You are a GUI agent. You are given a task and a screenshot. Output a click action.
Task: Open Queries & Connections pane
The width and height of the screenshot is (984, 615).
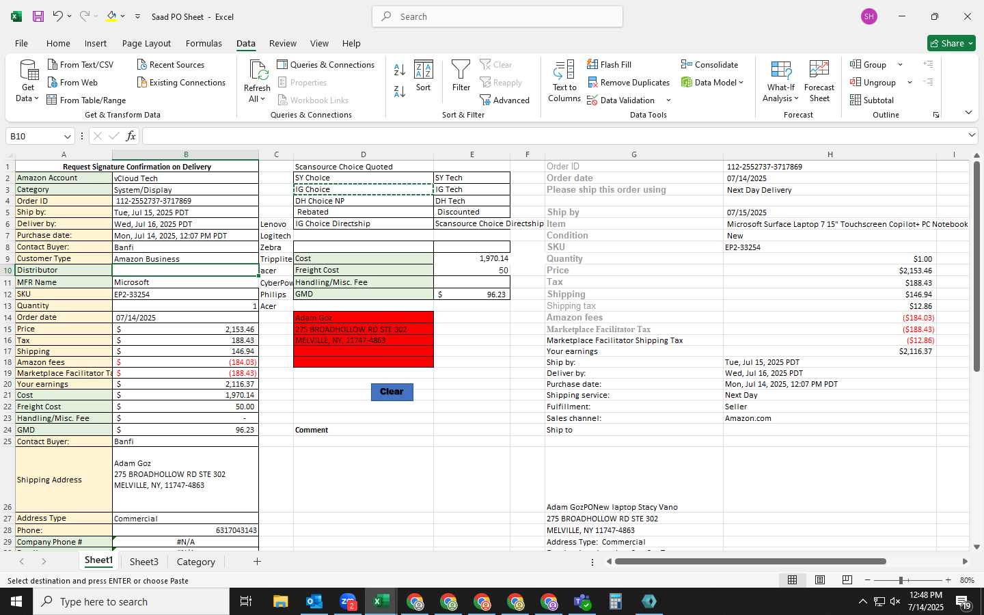pyautogui.click(x=326, y=65)
